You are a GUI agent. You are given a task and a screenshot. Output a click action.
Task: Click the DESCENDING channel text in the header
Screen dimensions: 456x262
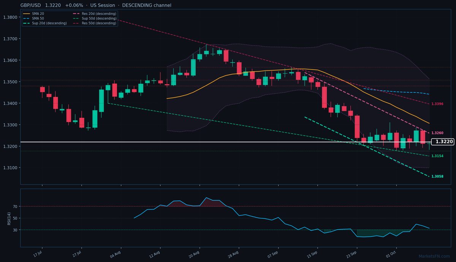tap(147, 5)
